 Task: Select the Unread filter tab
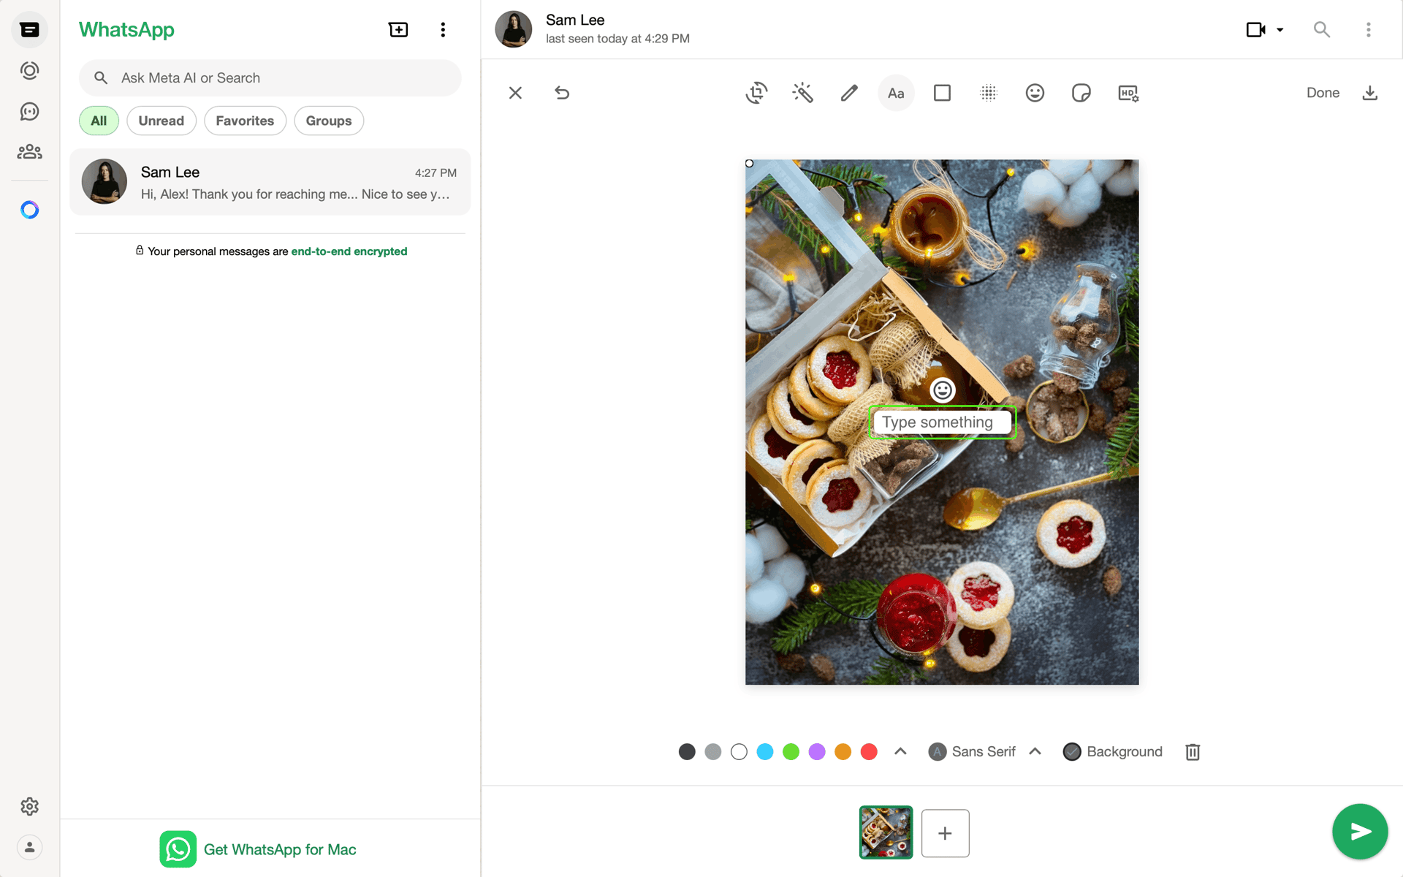[x=161, y=121]
